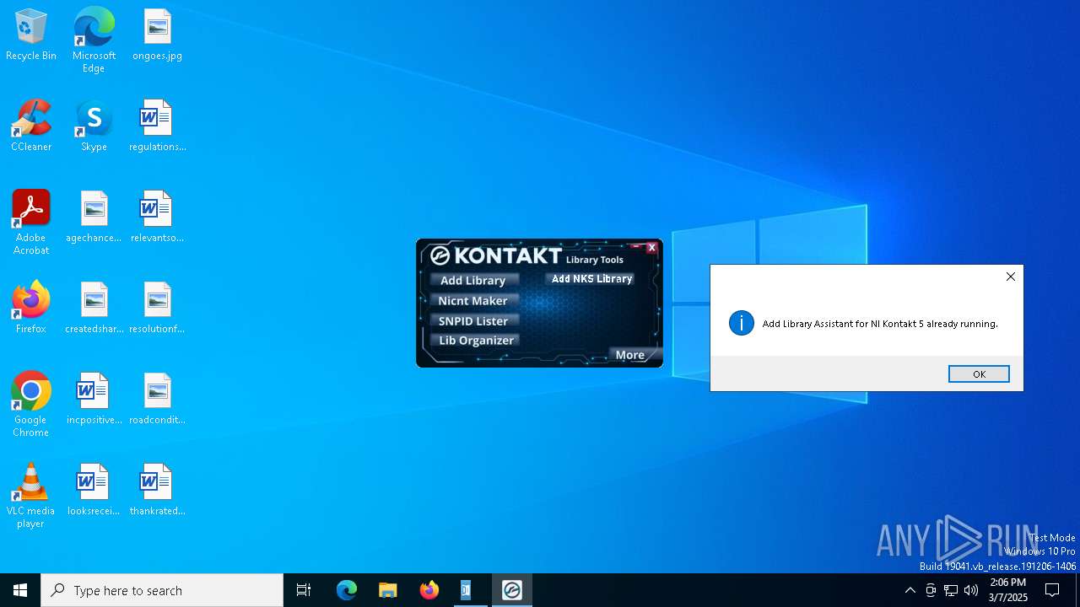Click the Add Library button in Kontakt tools

point(473,280)
